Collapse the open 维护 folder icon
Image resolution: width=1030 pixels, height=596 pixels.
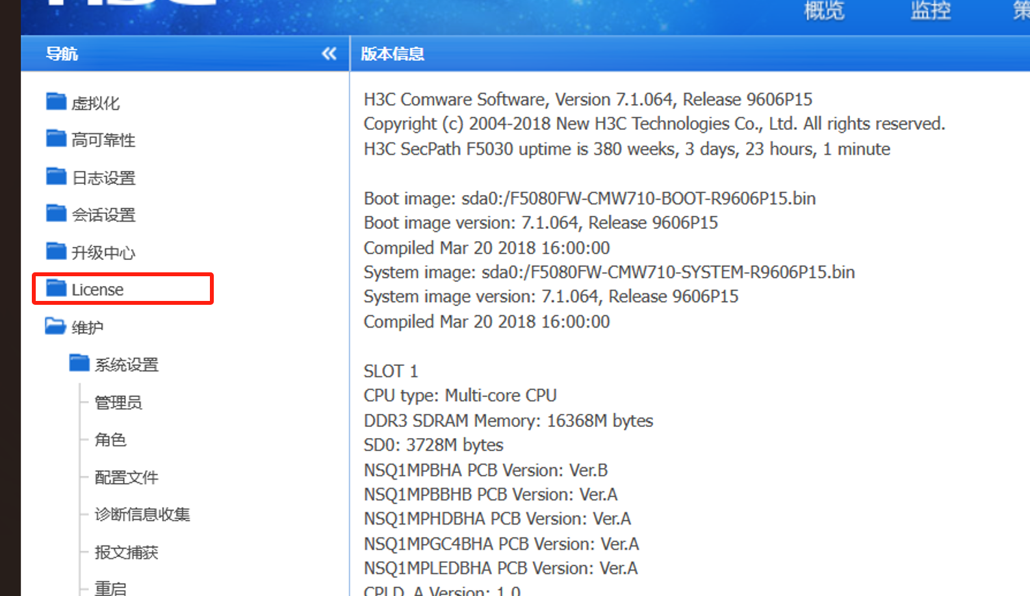pos(55,326)
